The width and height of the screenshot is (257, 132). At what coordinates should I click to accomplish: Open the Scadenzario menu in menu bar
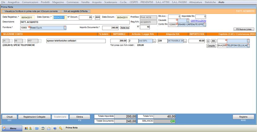pos(110,2)
